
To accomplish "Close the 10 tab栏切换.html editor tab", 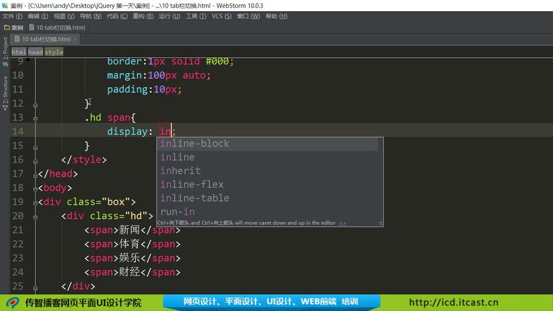I will pos(75,39).
